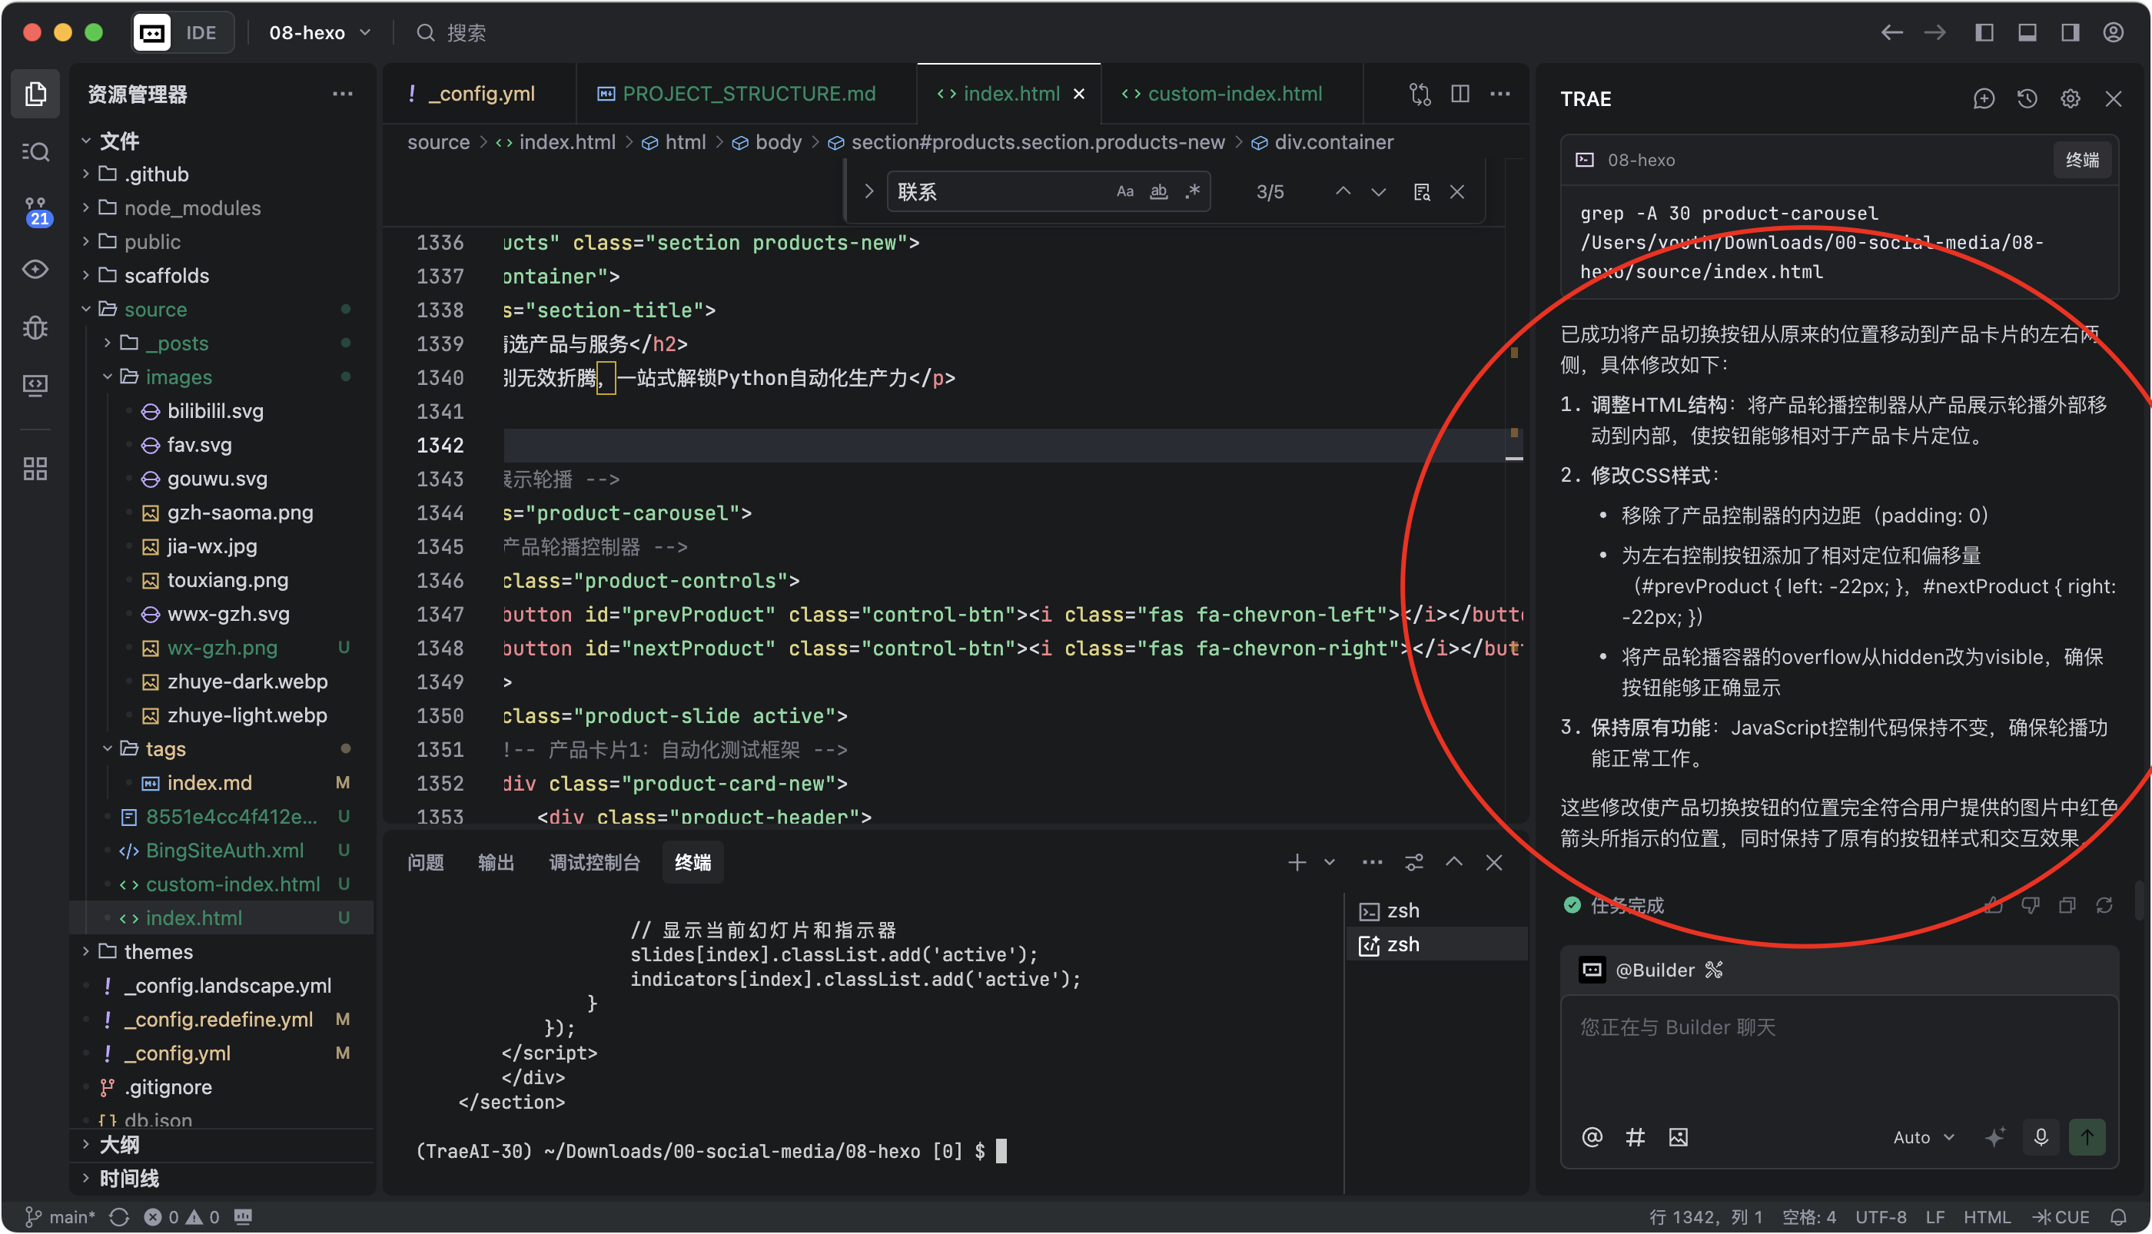This screenshot has height=1234, width=2152.
Task: Go to next find match arrow
Action: tap(1379, 191)
